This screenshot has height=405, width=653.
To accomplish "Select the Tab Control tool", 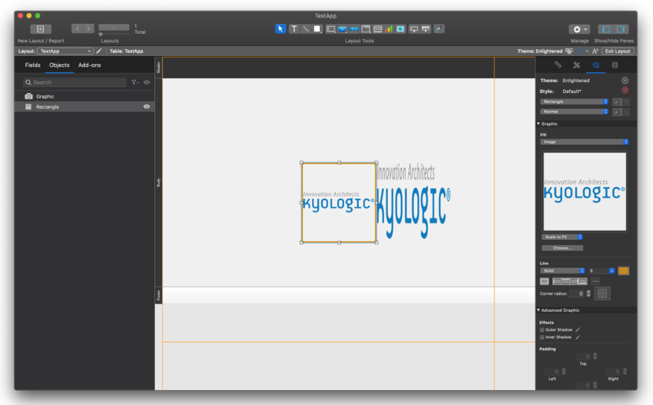I will pyautogui.click(x=365, y=29).
